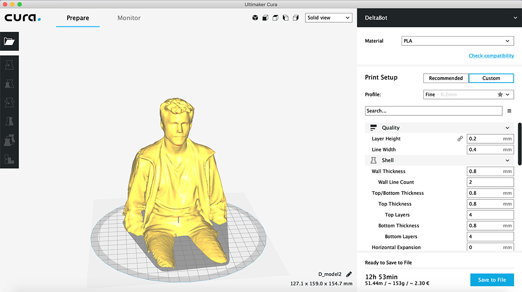The width and height of the screenshot is (522, 292).
Task: Open the Fine profile dropdown
Action: (x=468, y=95)
